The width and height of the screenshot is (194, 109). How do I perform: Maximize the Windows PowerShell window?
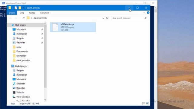[x=145, y=3]
